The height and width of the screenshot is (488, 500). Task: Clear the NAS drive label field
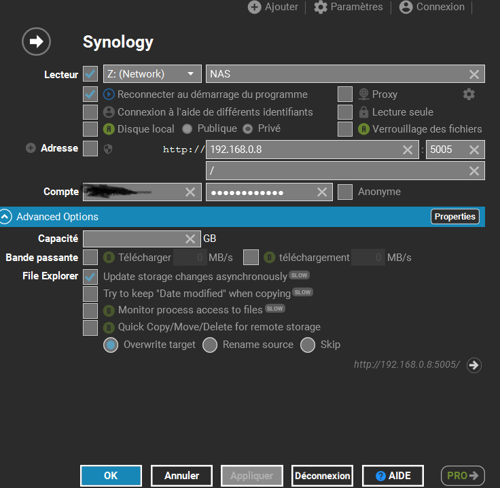pos(474,74)
